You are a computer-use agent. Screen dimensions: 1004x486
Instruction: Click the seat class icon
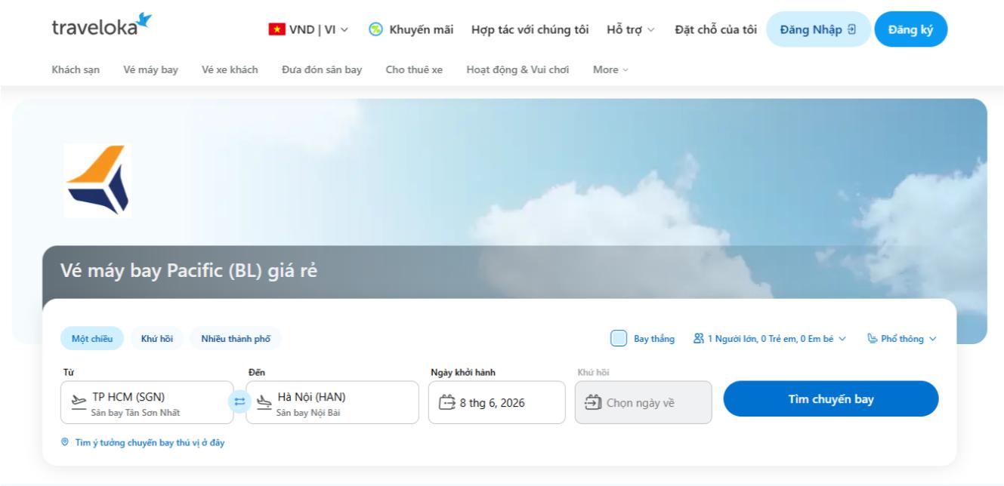click(873, 339)
